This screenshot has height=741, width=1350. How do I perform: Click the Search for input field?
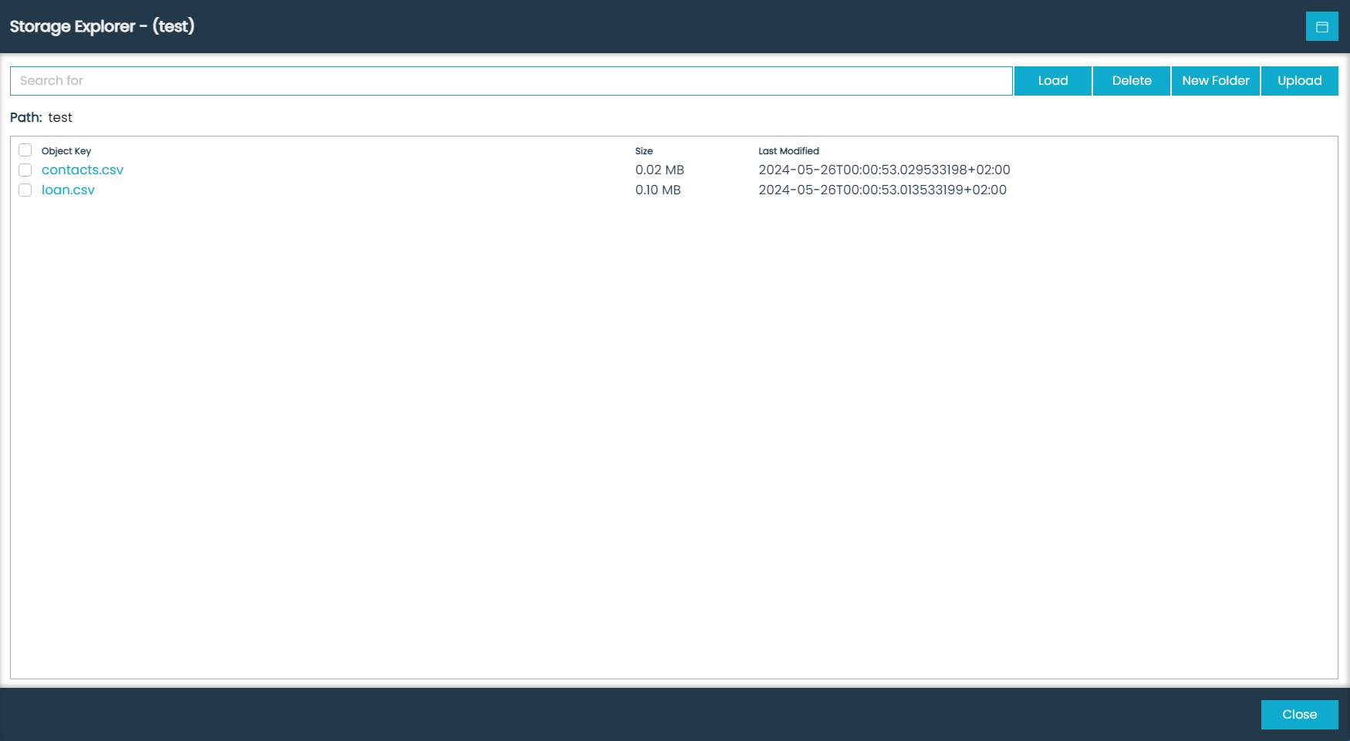(x=511, y=80)
